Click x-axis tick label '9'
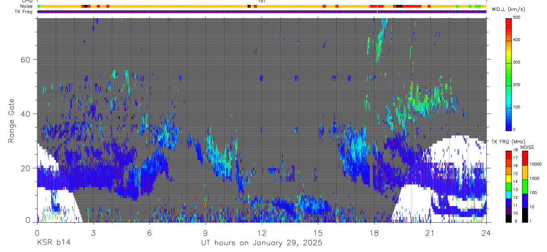547x252 pixels. 205,233
